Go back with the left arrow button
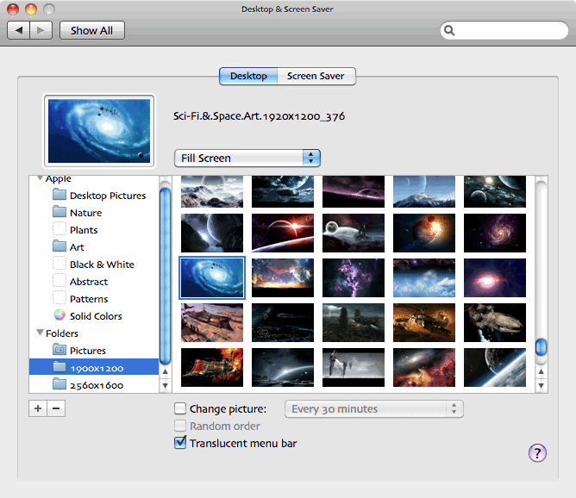 click(x=19, y=30)
